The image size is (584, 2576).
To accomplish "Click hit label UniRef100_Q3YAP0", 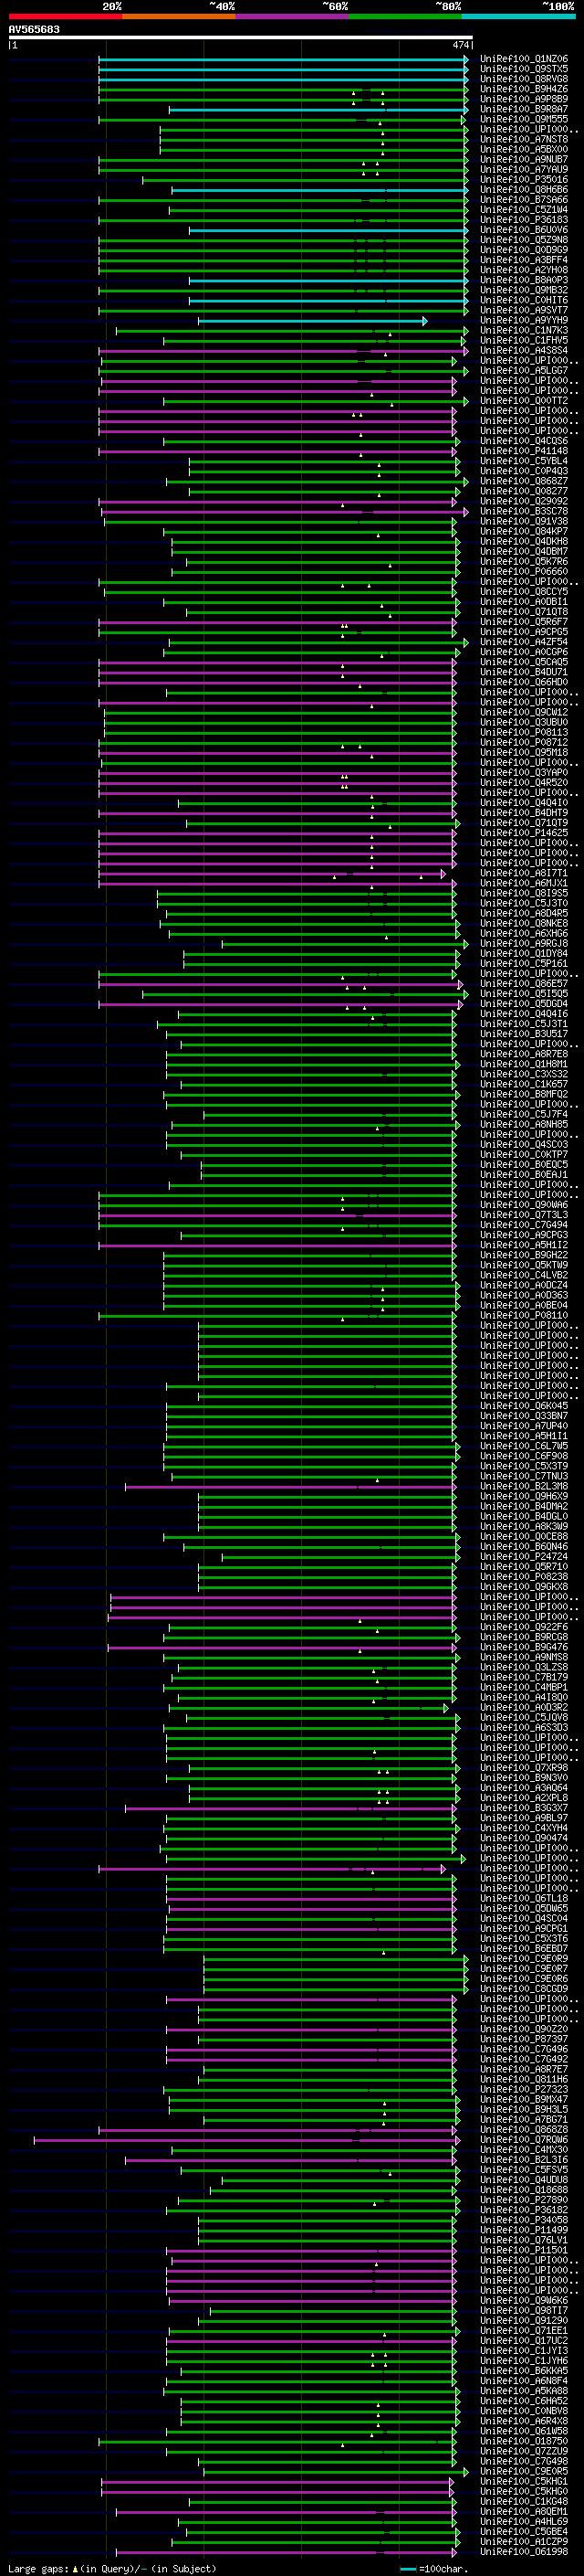I will pyautogui.click(x=523, y=772).
